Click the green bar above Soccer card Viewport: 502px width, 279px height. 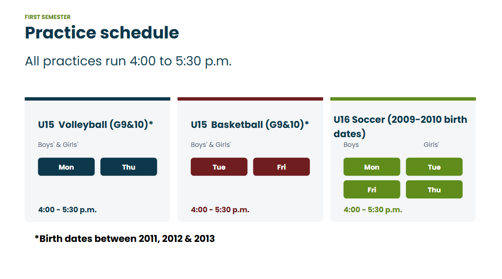pyautogui.click(x=403, y=99)
